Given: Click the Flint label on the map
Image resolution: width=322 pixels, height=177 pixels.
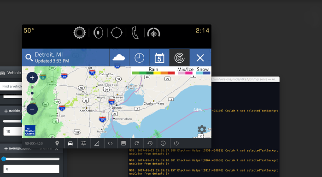Looking at the screenshot, I should [89, 68].
